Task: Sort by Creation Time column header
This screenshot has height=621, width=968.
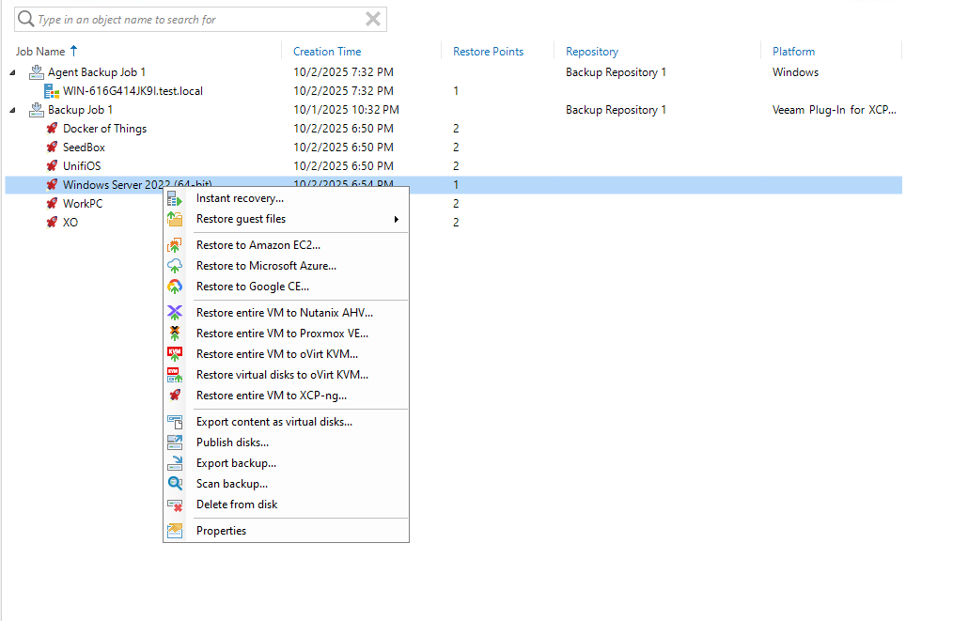Action: [x=327, y=52]
